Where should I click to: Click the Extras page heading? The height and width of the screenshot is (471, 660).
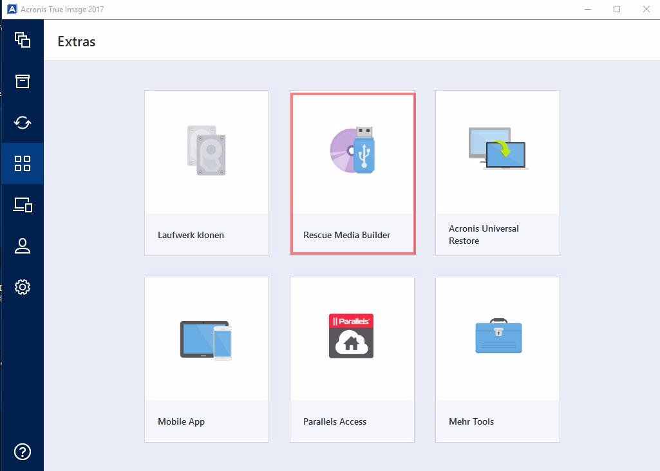point(76,42)
